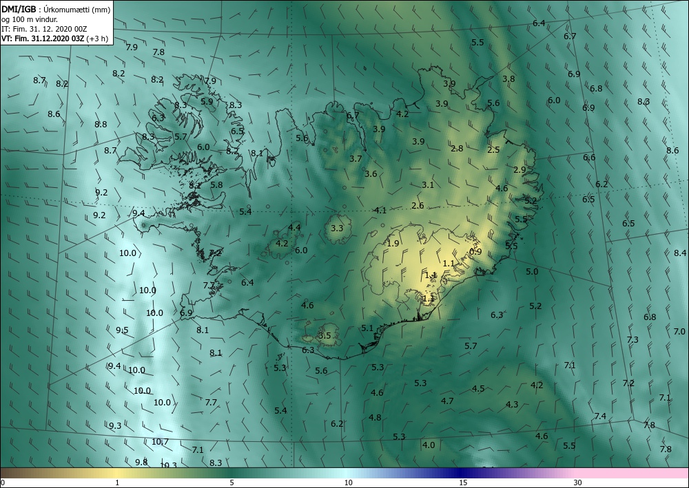Click the 2.6 value on the map
The height and width of the screenshot is (488, 689).
[x=418, y=205]
